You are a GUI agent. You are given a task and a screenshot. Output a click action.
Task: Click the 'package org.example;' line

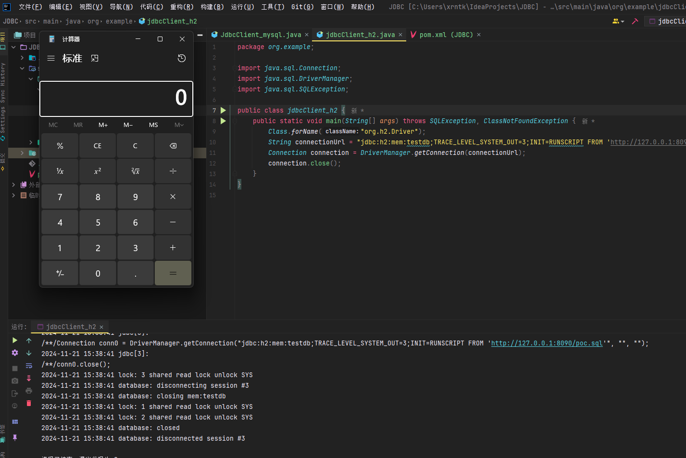[275, 47]
